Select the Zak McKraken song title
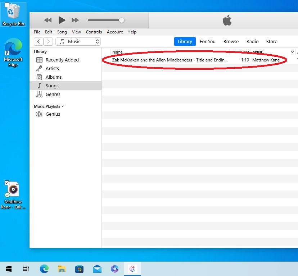 pyautogui.click(x=170, y=60)
